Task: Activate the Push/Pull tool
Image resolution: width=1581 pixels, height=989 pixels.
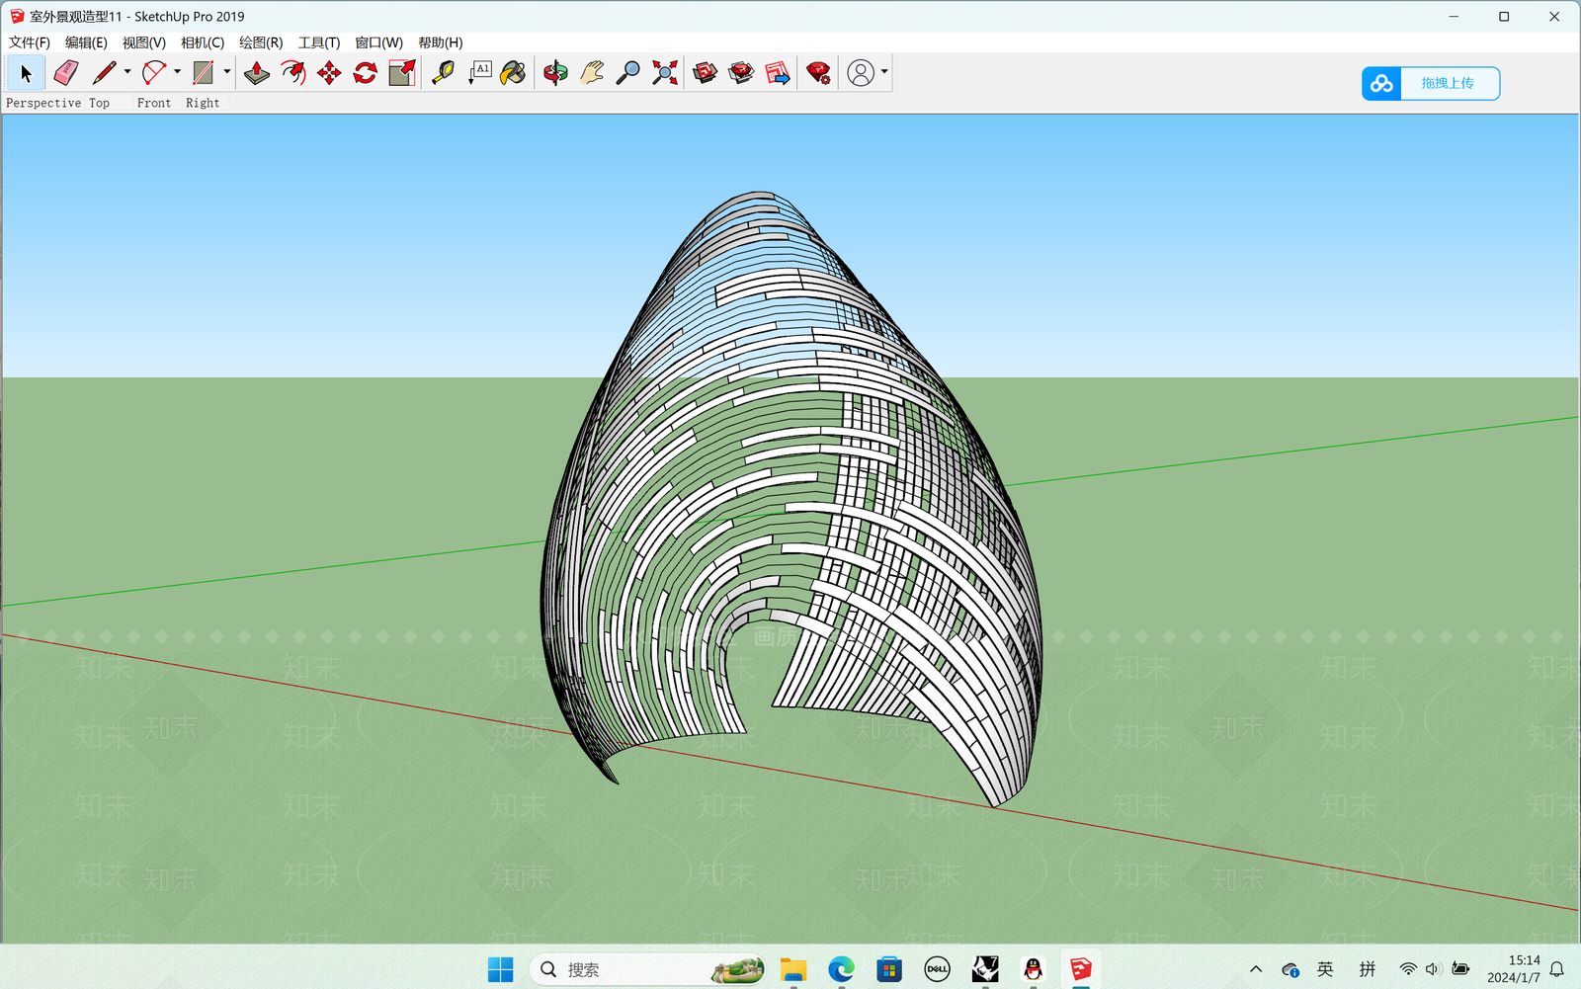Action: (x=257, y=73)
